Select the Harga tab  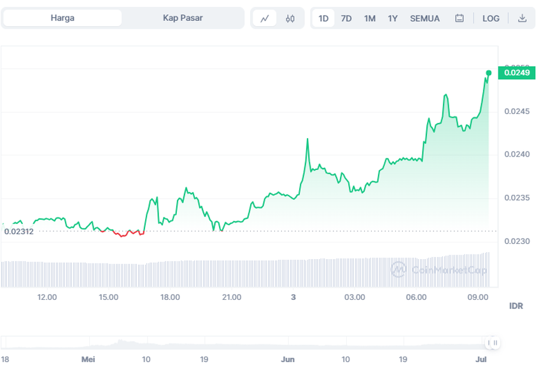[62, 18]
